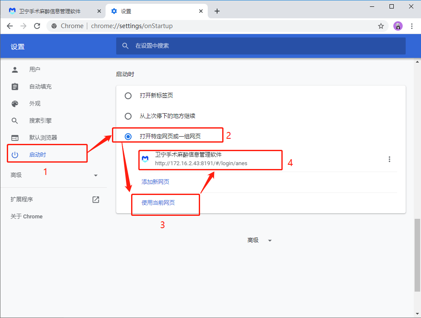Screen dimensions: 421x318
Task: Click the 用户 person icon in sidebar
Action: (x=15, y=69)
